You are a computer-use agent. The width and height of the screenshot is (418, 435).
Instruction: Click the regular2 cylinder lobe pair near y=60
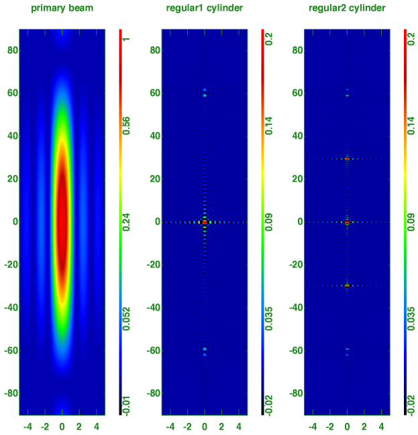347,93
